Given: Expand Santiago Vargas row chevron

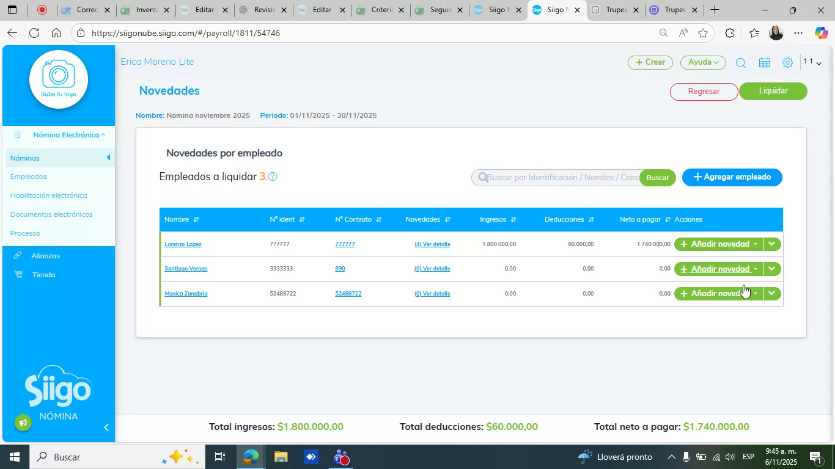Looking at the screenshot, I should click(x=772, y=269).
